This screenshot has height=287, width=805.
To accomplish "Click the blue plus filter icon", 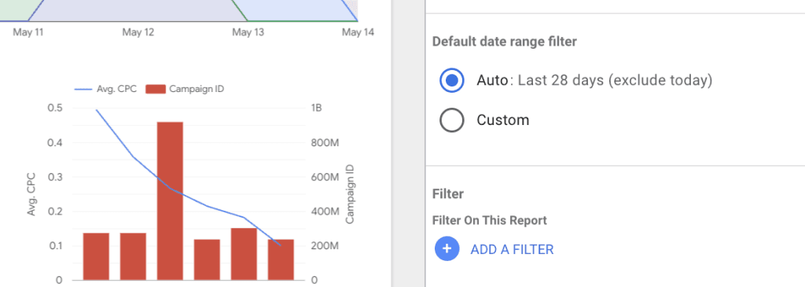I will click(447, 249).
